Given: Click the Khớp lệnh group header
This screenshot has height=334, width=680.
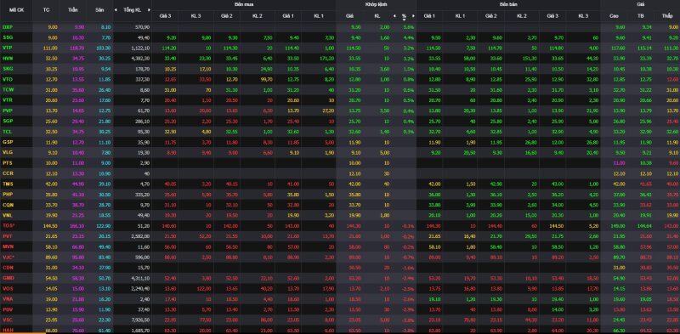Looking at the screenshot, I should click(x=375, y=4).
